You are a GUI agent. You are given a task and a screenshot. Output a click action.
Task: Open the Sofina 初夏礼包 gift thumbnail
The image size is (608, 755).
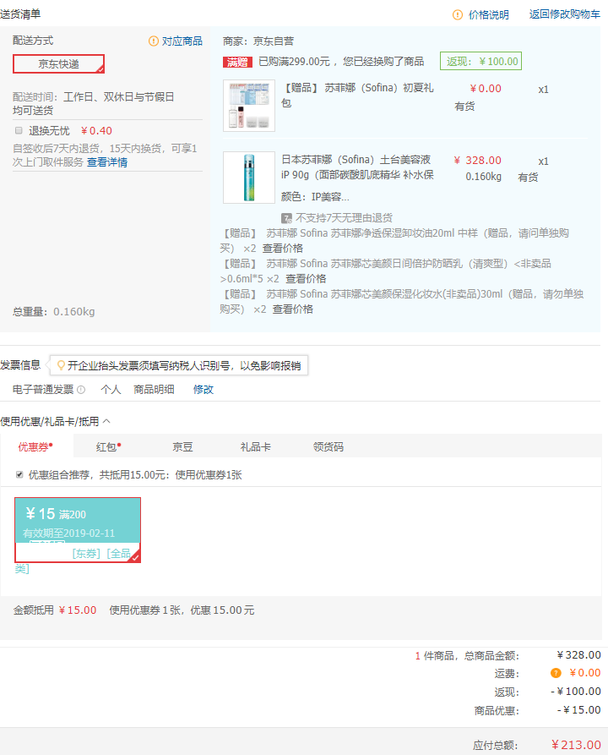[x=249, y=106]
